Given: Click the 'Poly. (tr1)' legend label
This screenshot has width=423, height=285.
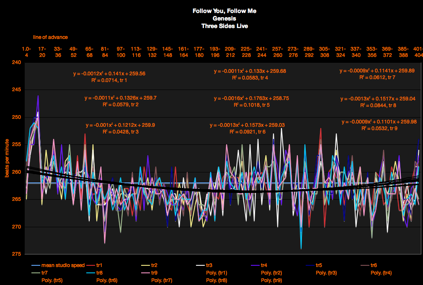Looking at the screenshot, I should point(217,273).
